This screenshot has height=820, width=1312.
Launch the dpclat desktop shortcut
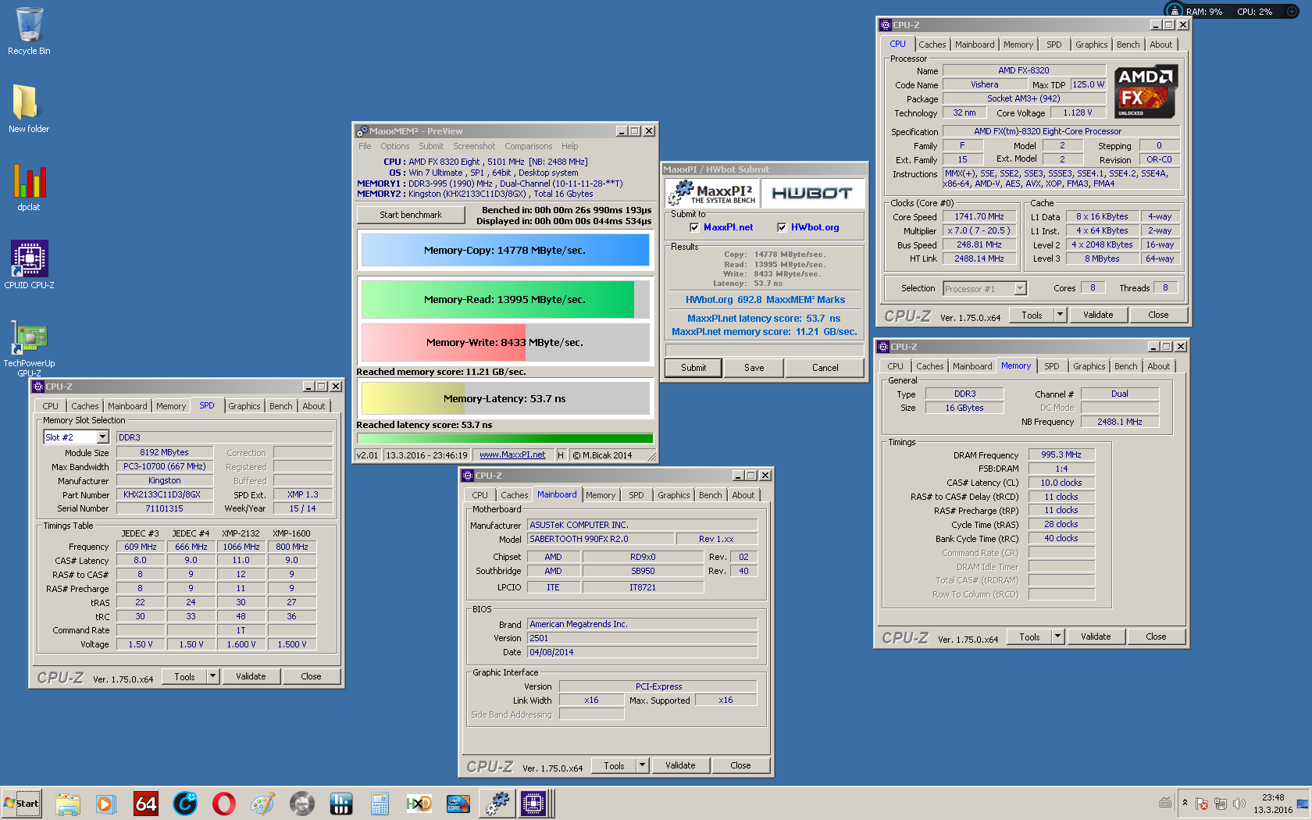(x=29, y=187)
